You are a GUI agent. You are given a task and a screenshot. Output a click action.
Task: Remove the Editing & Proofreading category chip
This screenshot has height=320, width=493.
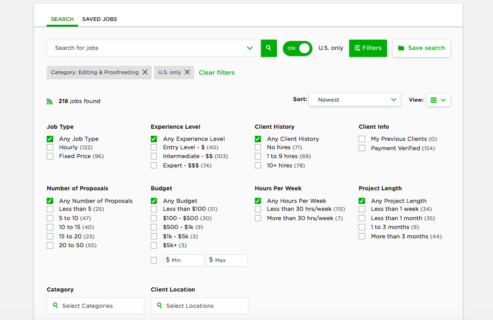(145, 72)
